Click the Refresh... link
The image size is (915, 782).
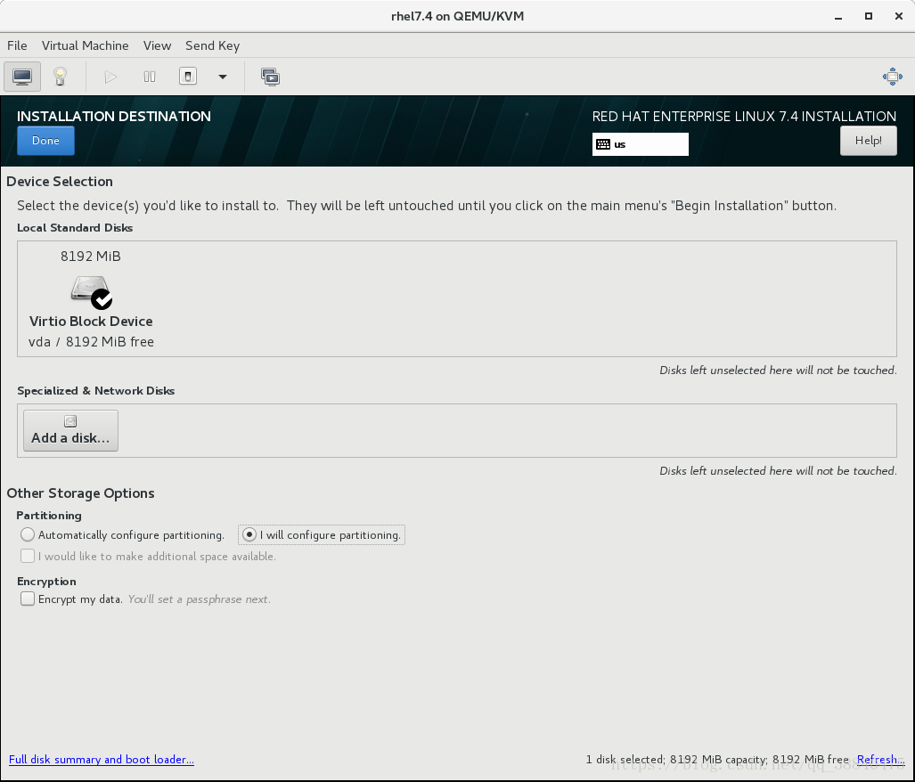tap(880, 759)
